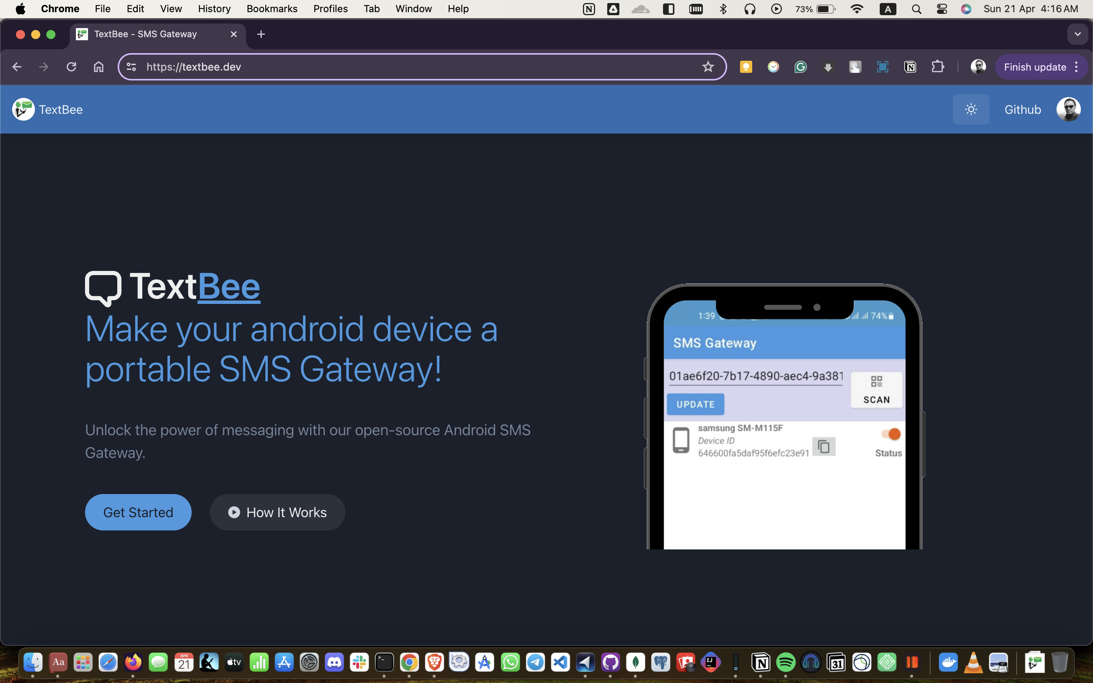The image size is (1093, 683).
Task: Open the Grammarly extension icon
Action: tap(800, 67)
